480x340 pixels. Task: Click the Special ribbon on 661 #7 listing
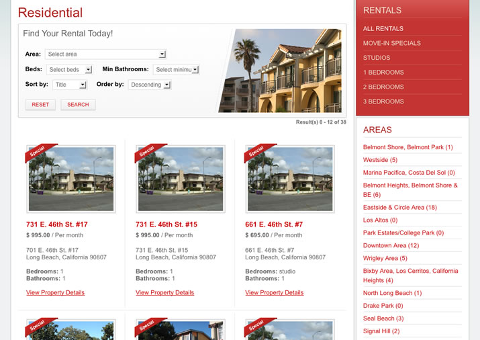click(257, 151)
